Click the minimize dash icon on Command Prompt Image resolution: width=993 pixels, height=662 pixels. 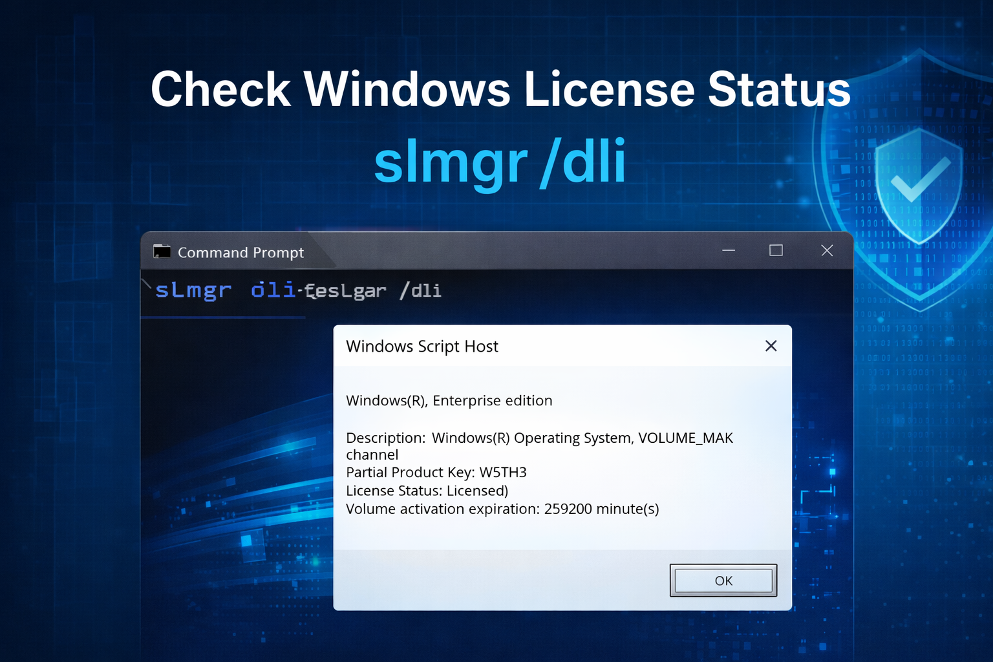pyautogui.click(x=729, y=251)
